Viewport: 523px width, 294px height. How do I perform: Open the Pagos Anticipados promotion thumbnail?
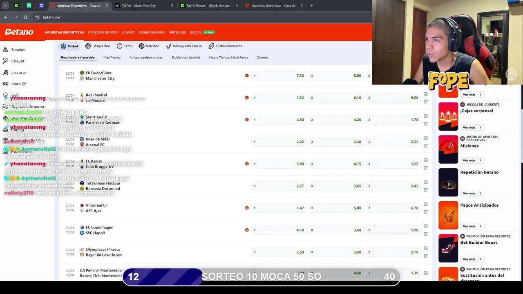click(x=448, y=215)
